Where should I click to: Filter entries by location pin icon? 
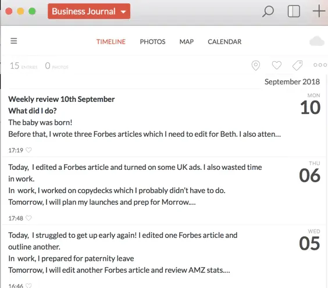[x=256, y=66]
